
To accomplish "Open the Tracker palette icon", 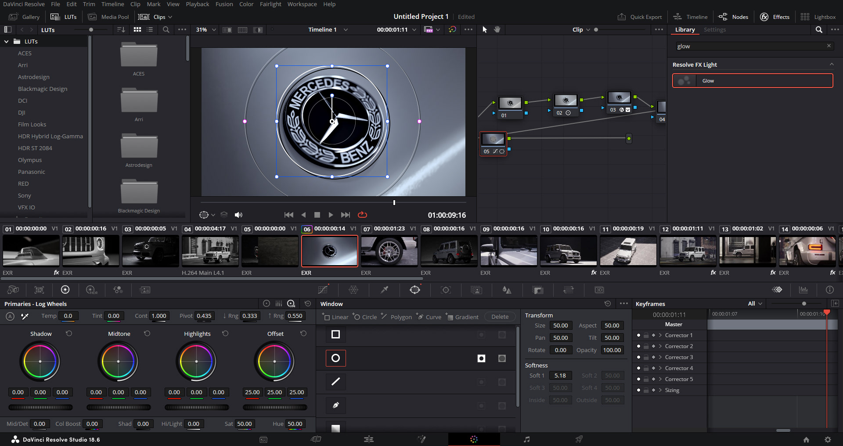I will (x=446, y=290).
